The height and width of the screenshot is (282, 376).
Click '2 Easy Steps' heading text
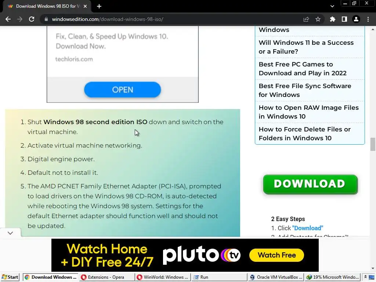[288, 219]
